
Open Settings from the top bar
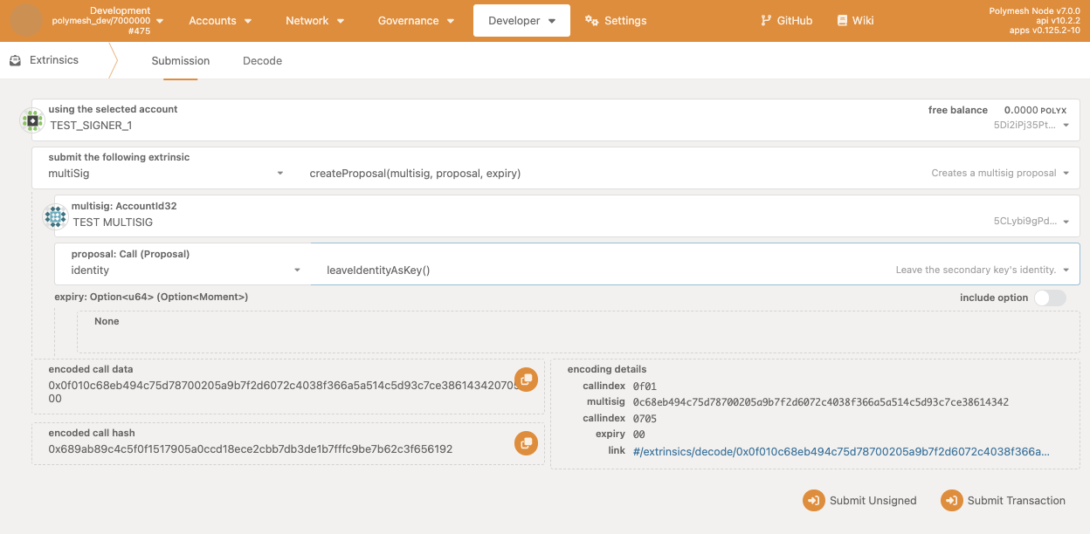coord(616,20)
